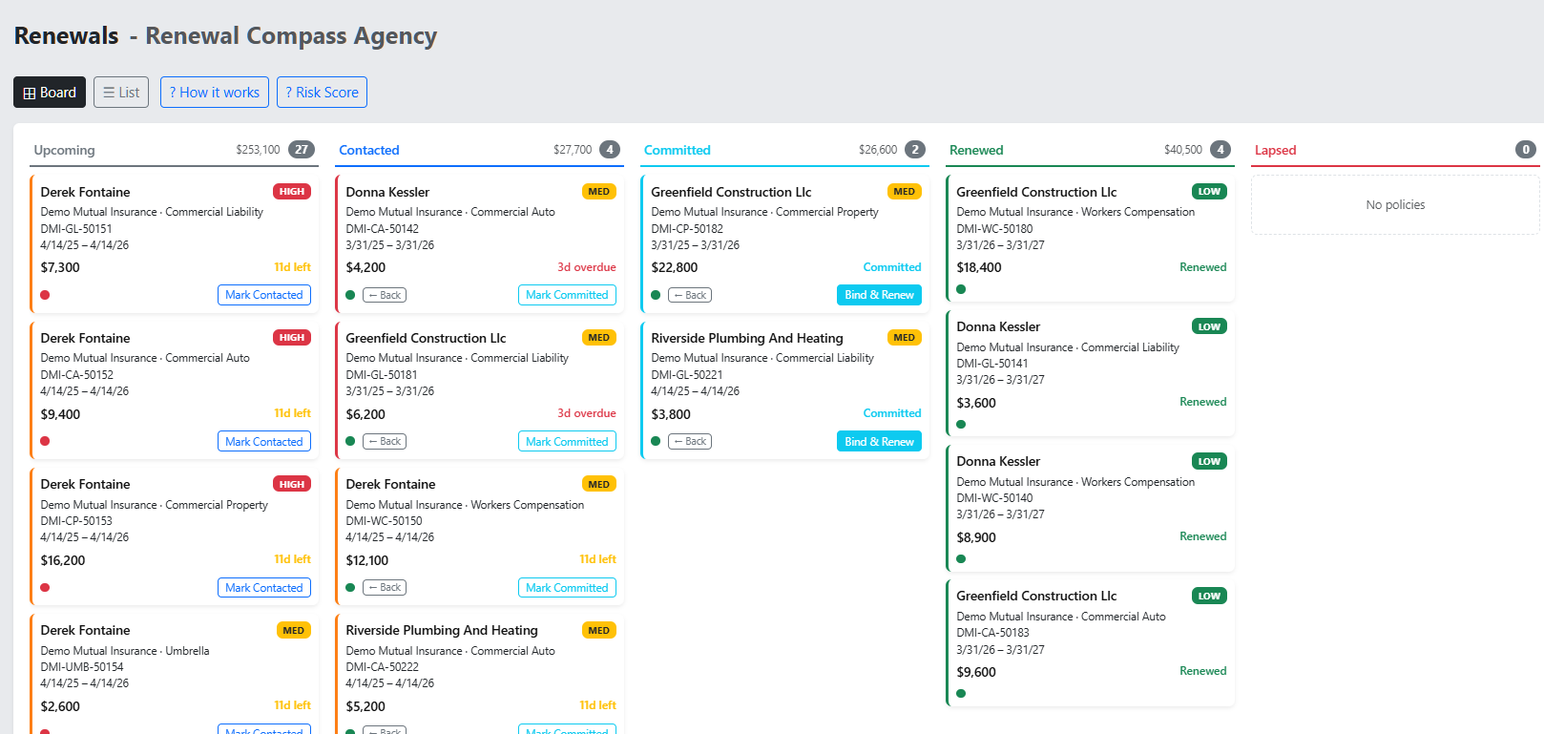Move policy DMI-WC-50150 back a stage

[x=385, y=587]
